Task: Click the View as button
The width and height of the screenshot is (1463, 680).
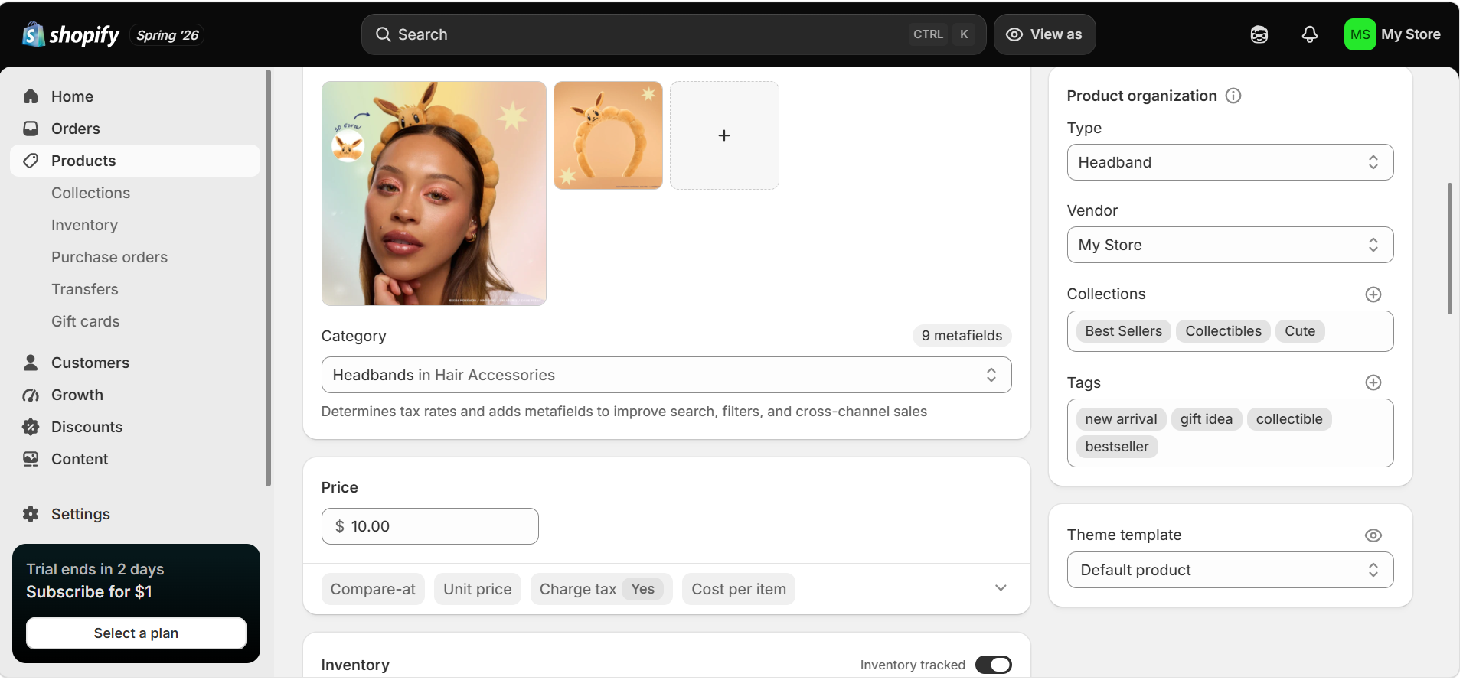Action: 1044,34
